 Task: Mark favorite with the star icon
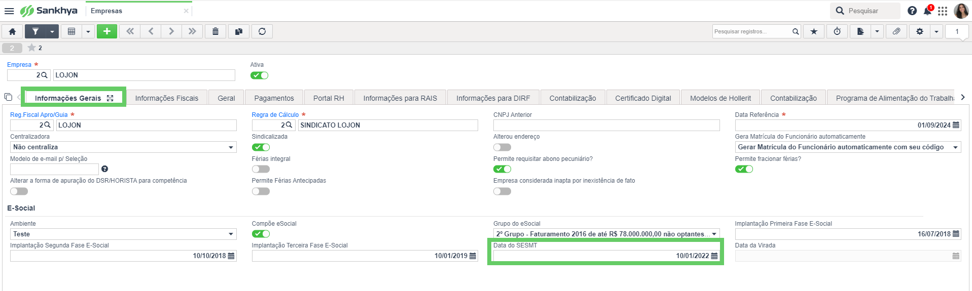[814, 31]
